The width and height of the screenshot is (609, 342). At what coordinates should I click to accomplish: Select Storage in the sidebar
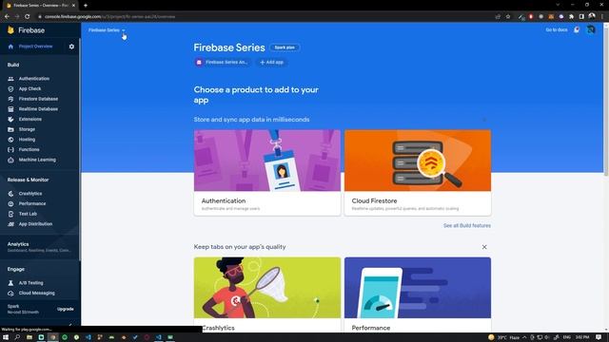click(x=27, y=129)
